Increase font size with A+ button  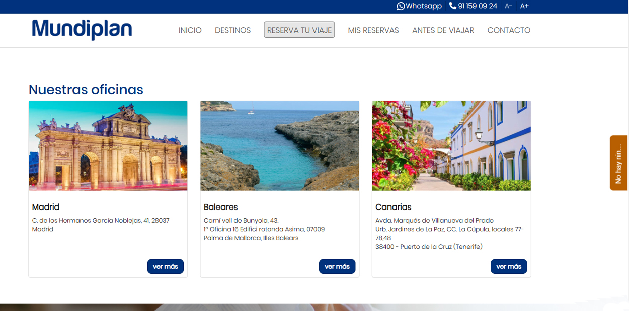[x=524, y=6]
